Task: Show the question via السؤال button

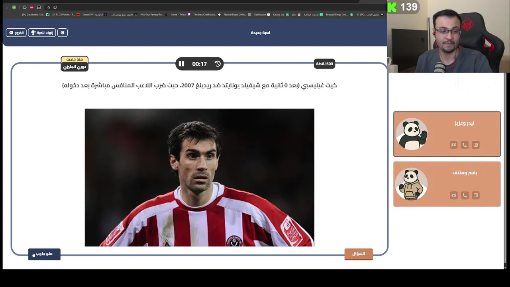Action: (359, 254)
